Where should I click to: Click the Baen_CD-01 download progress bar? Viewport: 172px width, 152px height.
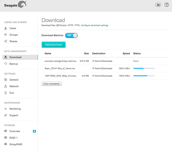pos(144,68)
